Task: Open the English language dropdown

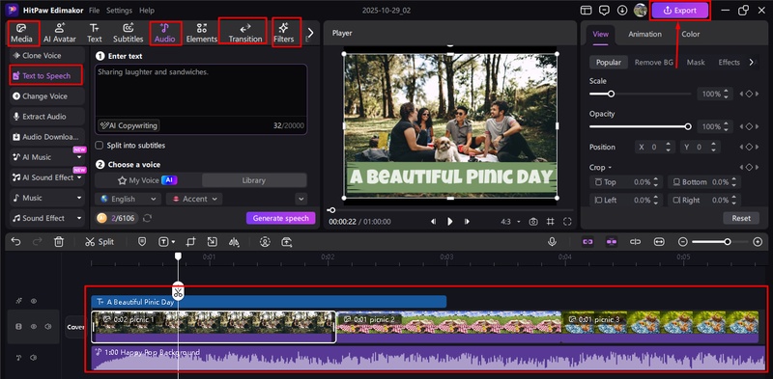Action: 129,199
